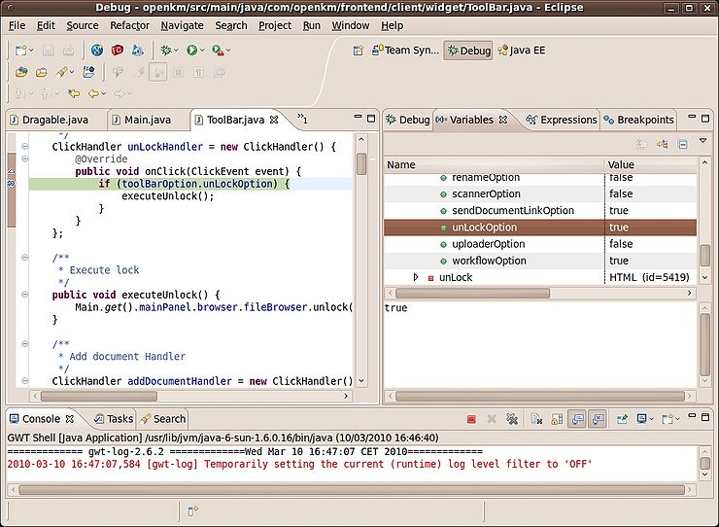The width and height of the screenshot is (719, 527).
Task: Click the Value column header
Action: click(651, 164)
